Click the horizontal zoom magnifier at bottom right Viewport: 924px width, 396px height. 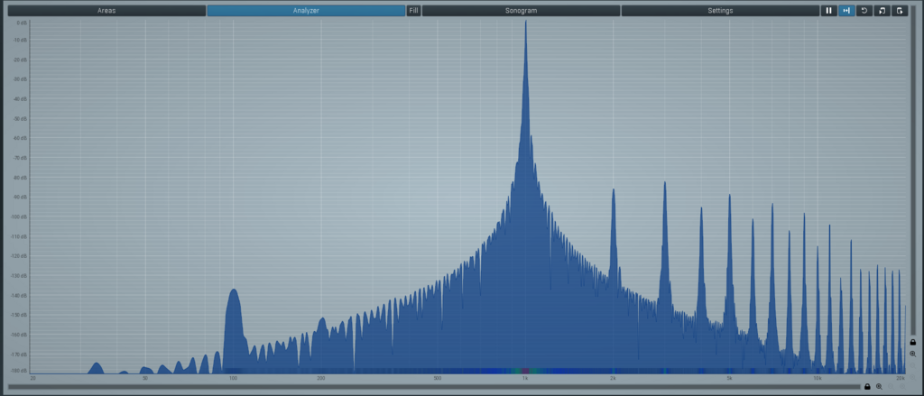click(879, 387)
